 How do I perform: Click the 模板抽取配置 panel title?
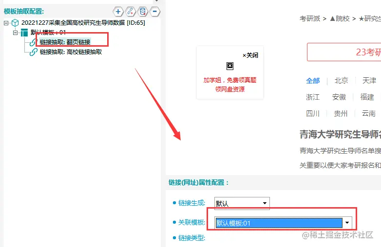pyautogui.click(x=24, y=11)
